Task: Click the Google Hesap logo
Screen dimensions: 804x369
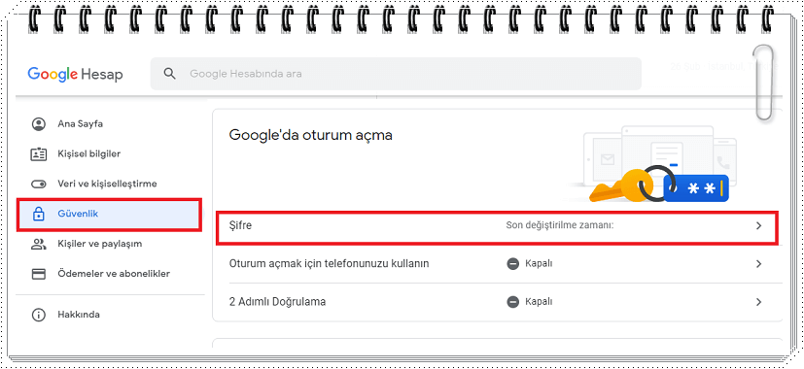Action: pos(76,75)
